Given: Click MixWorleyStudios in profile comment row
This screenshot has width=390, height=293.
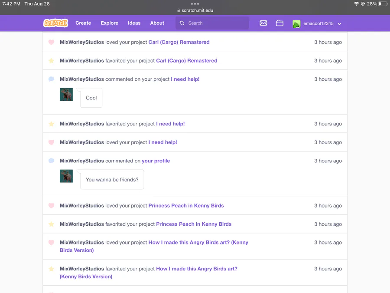Looking at the screenshot, I should [x=82, y=161].
